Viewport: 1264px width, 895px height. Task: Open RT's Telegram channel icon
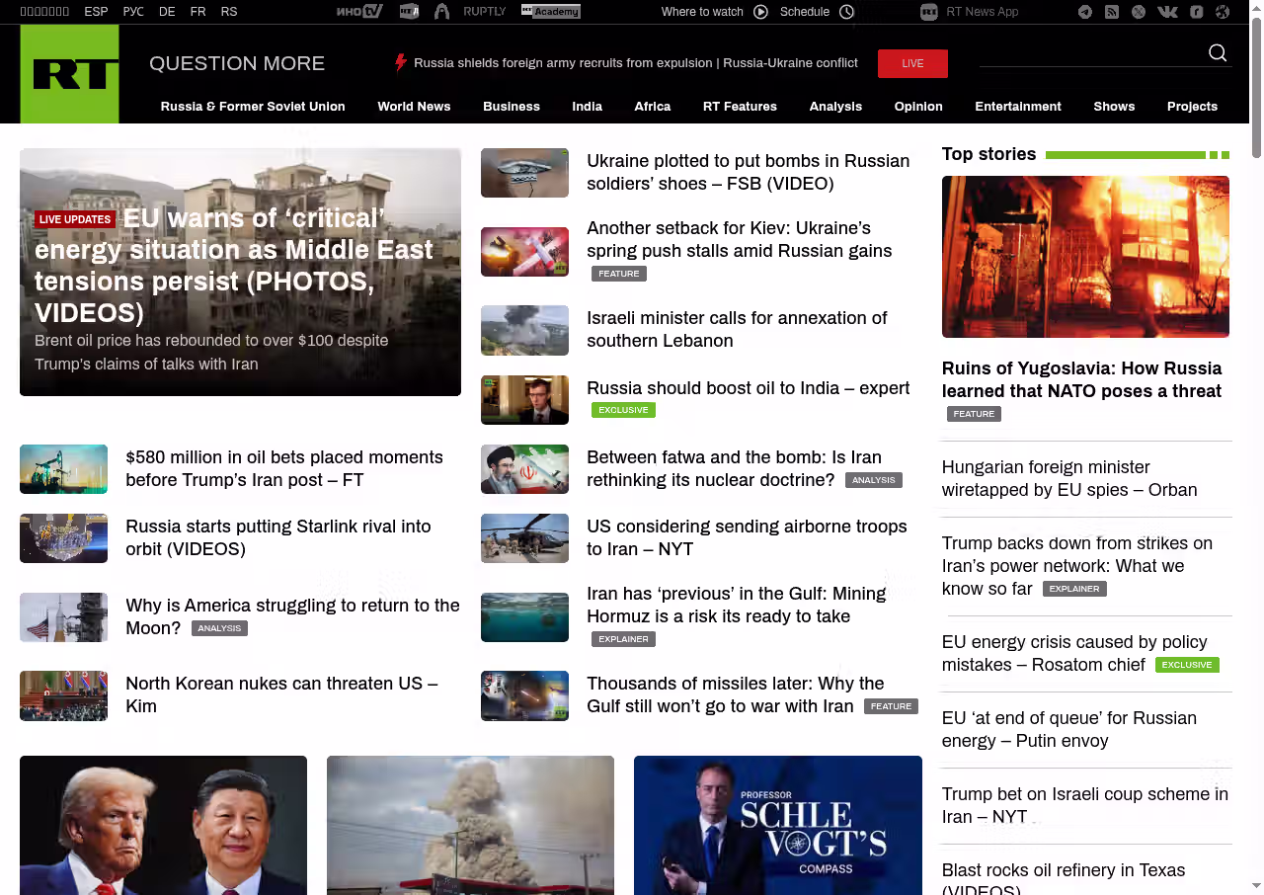pyautogui.click(x=1085, y=12)
